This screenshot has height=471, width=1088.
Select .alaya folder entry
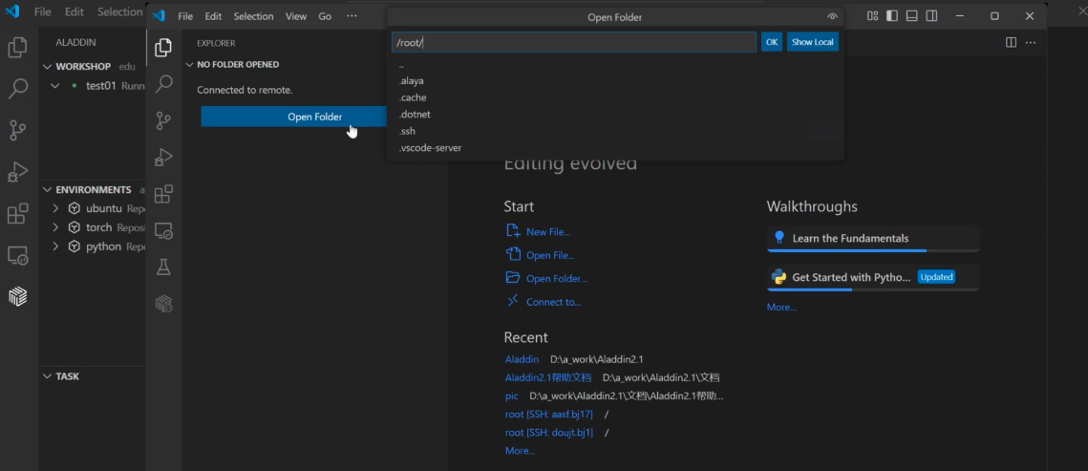pyautogui.click(x=615, y=81)
